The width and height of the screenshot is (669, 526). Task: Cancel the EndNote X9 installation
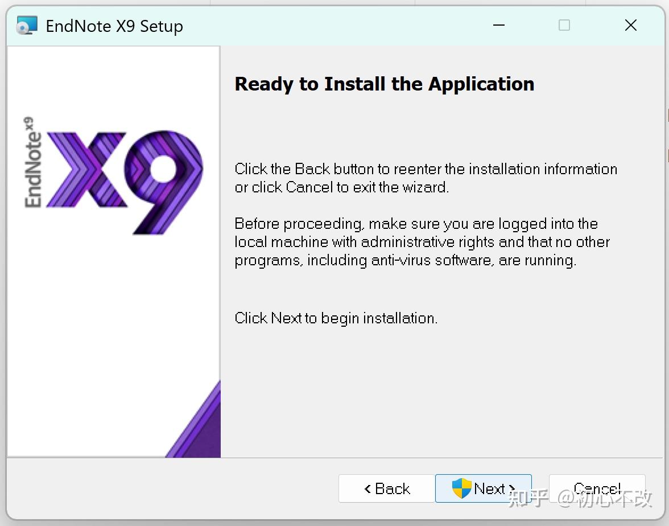coord(597,488)
